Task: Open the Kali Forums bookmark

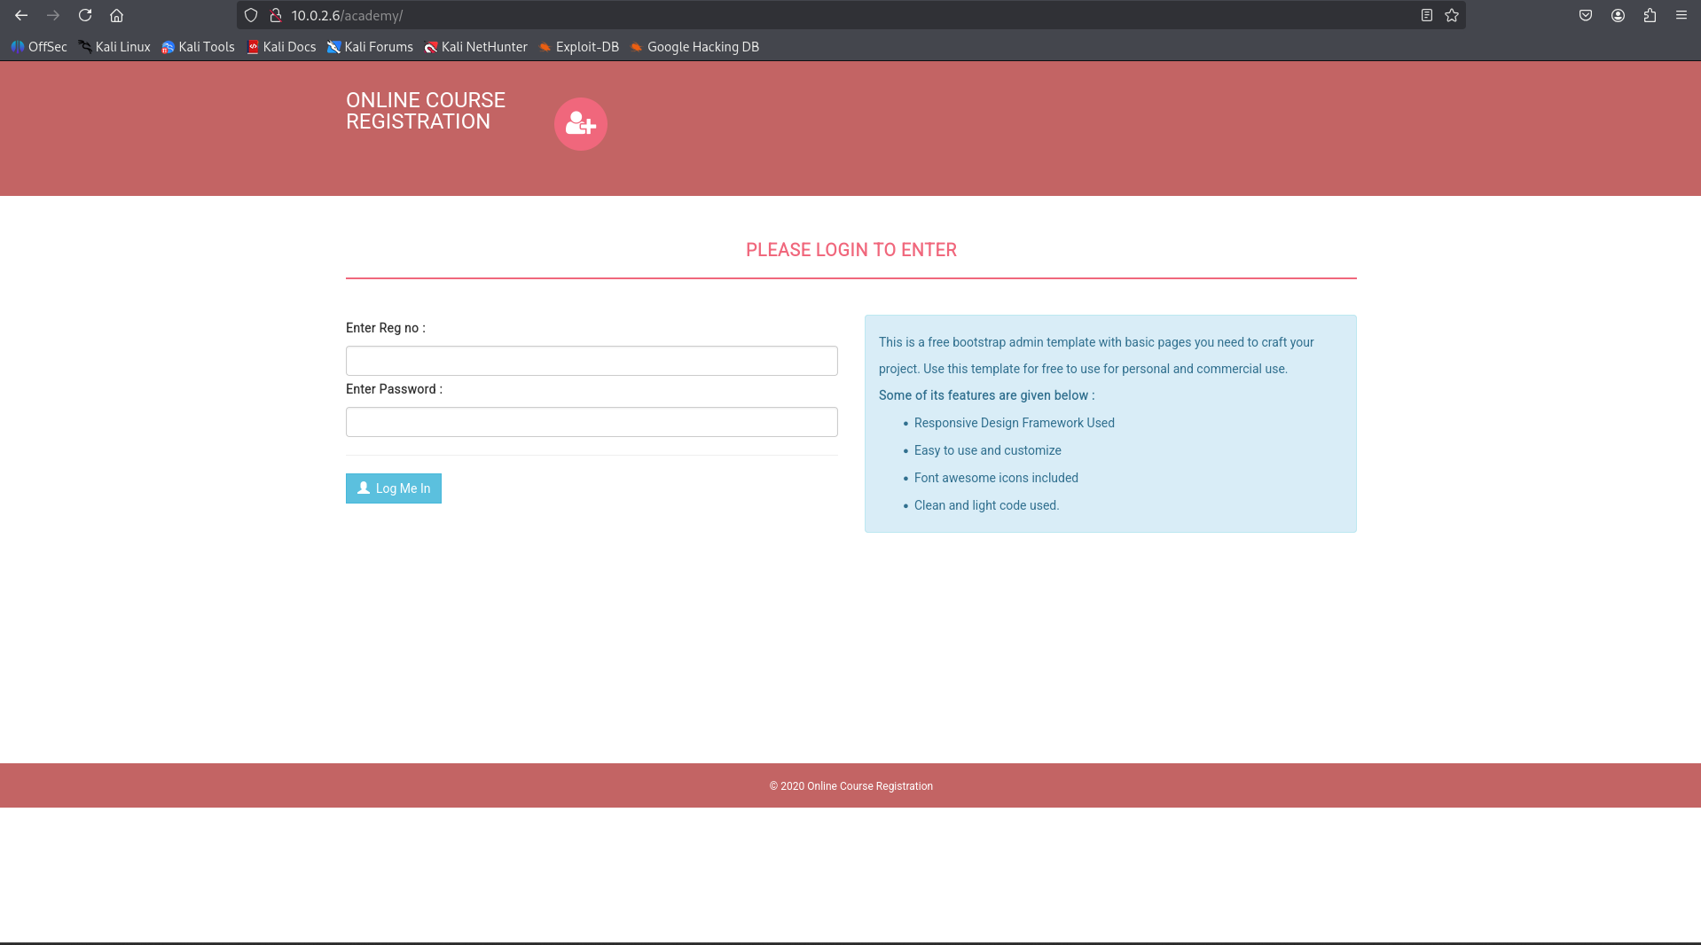Action: click(370, 47)
